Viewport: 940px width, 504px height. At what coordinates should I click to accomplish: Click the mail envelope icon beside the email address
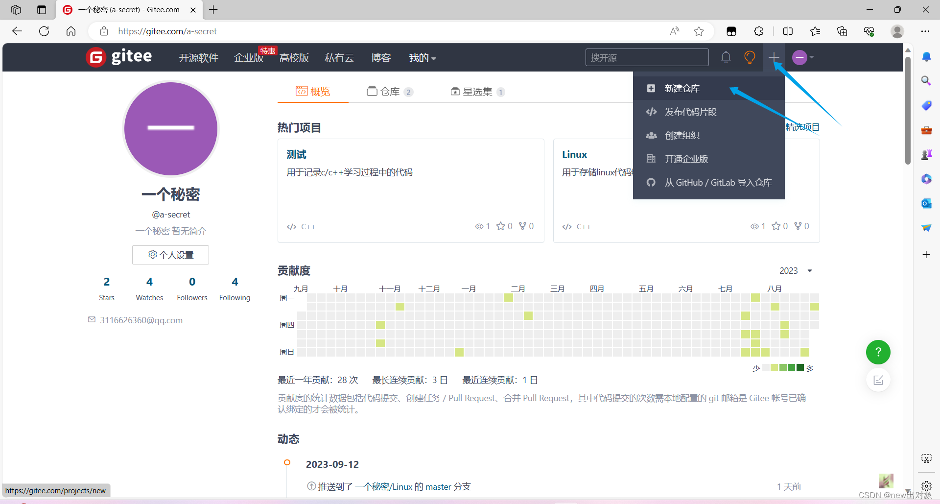point(92,319)
